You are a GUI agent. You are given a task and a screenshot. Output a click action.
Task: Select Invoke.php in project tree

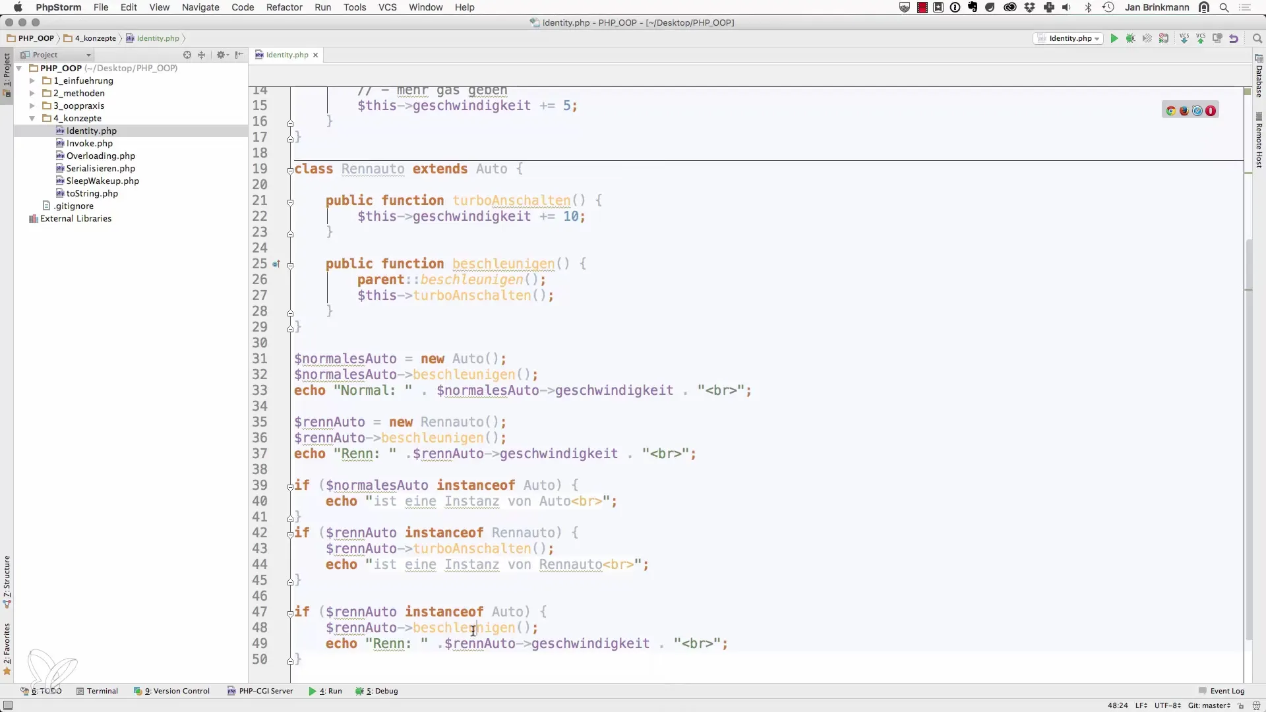(89, 143)
